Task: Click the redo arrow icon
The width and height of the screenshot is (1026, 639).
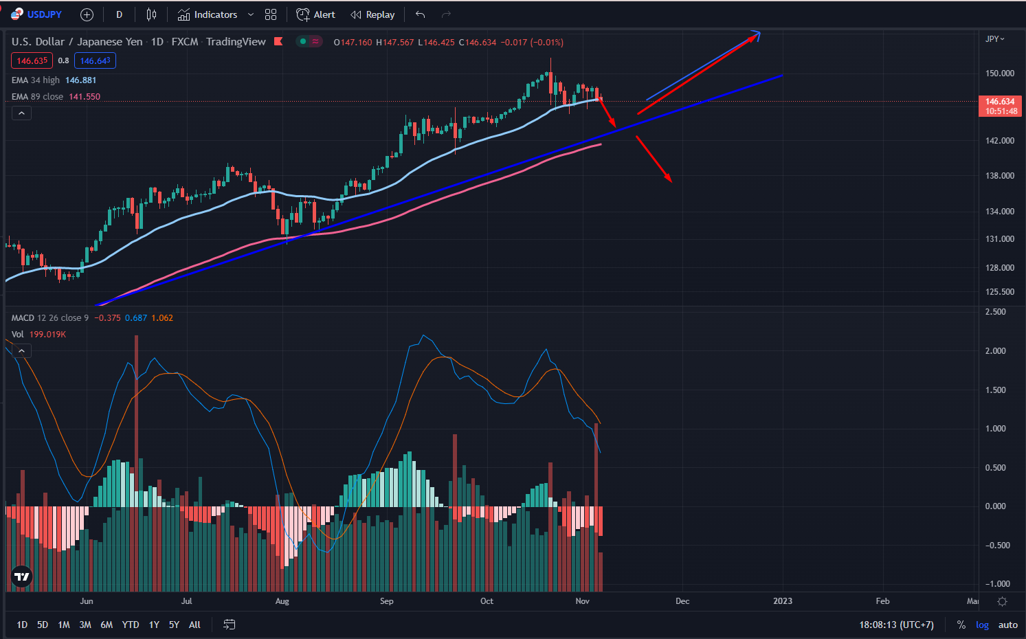Action: pos(446,14)
